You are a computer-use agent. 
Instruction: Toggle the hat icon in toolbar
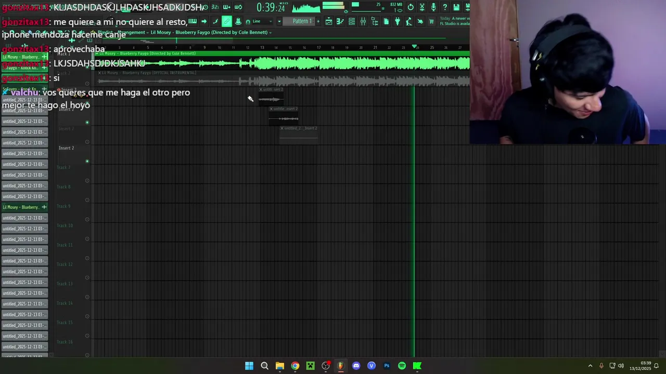[238, 21]
